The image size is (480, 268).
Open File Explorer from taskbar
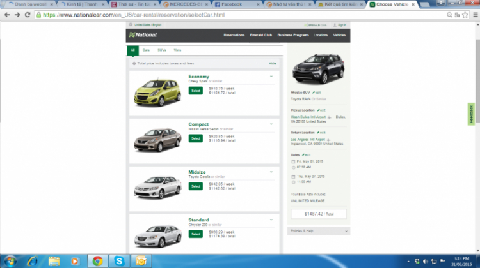54,261
